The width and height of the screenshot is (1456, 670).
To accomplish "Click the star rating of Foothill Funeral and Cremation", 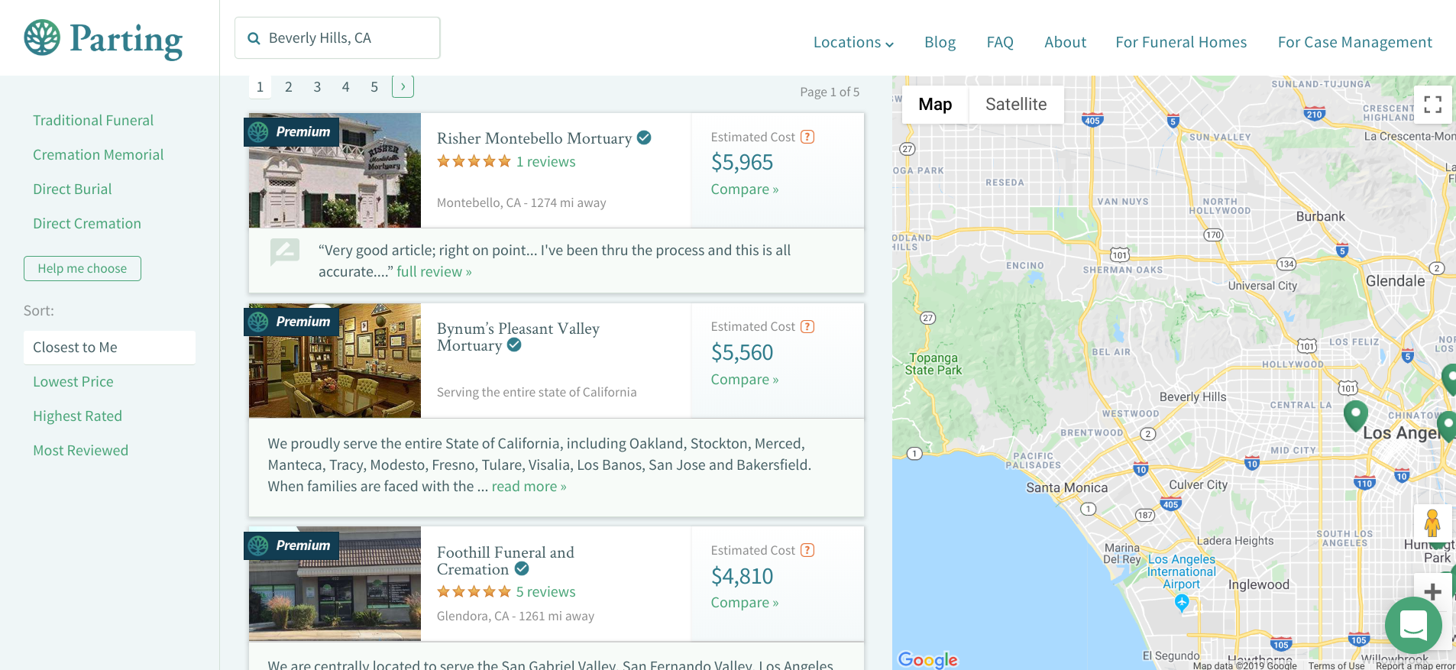I will tap(474, 591).
